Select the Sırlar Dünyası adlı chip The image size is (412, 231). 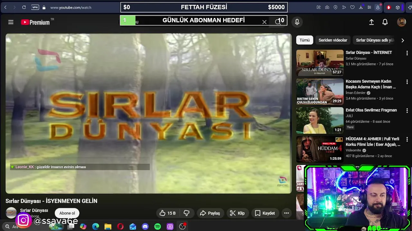375,40
